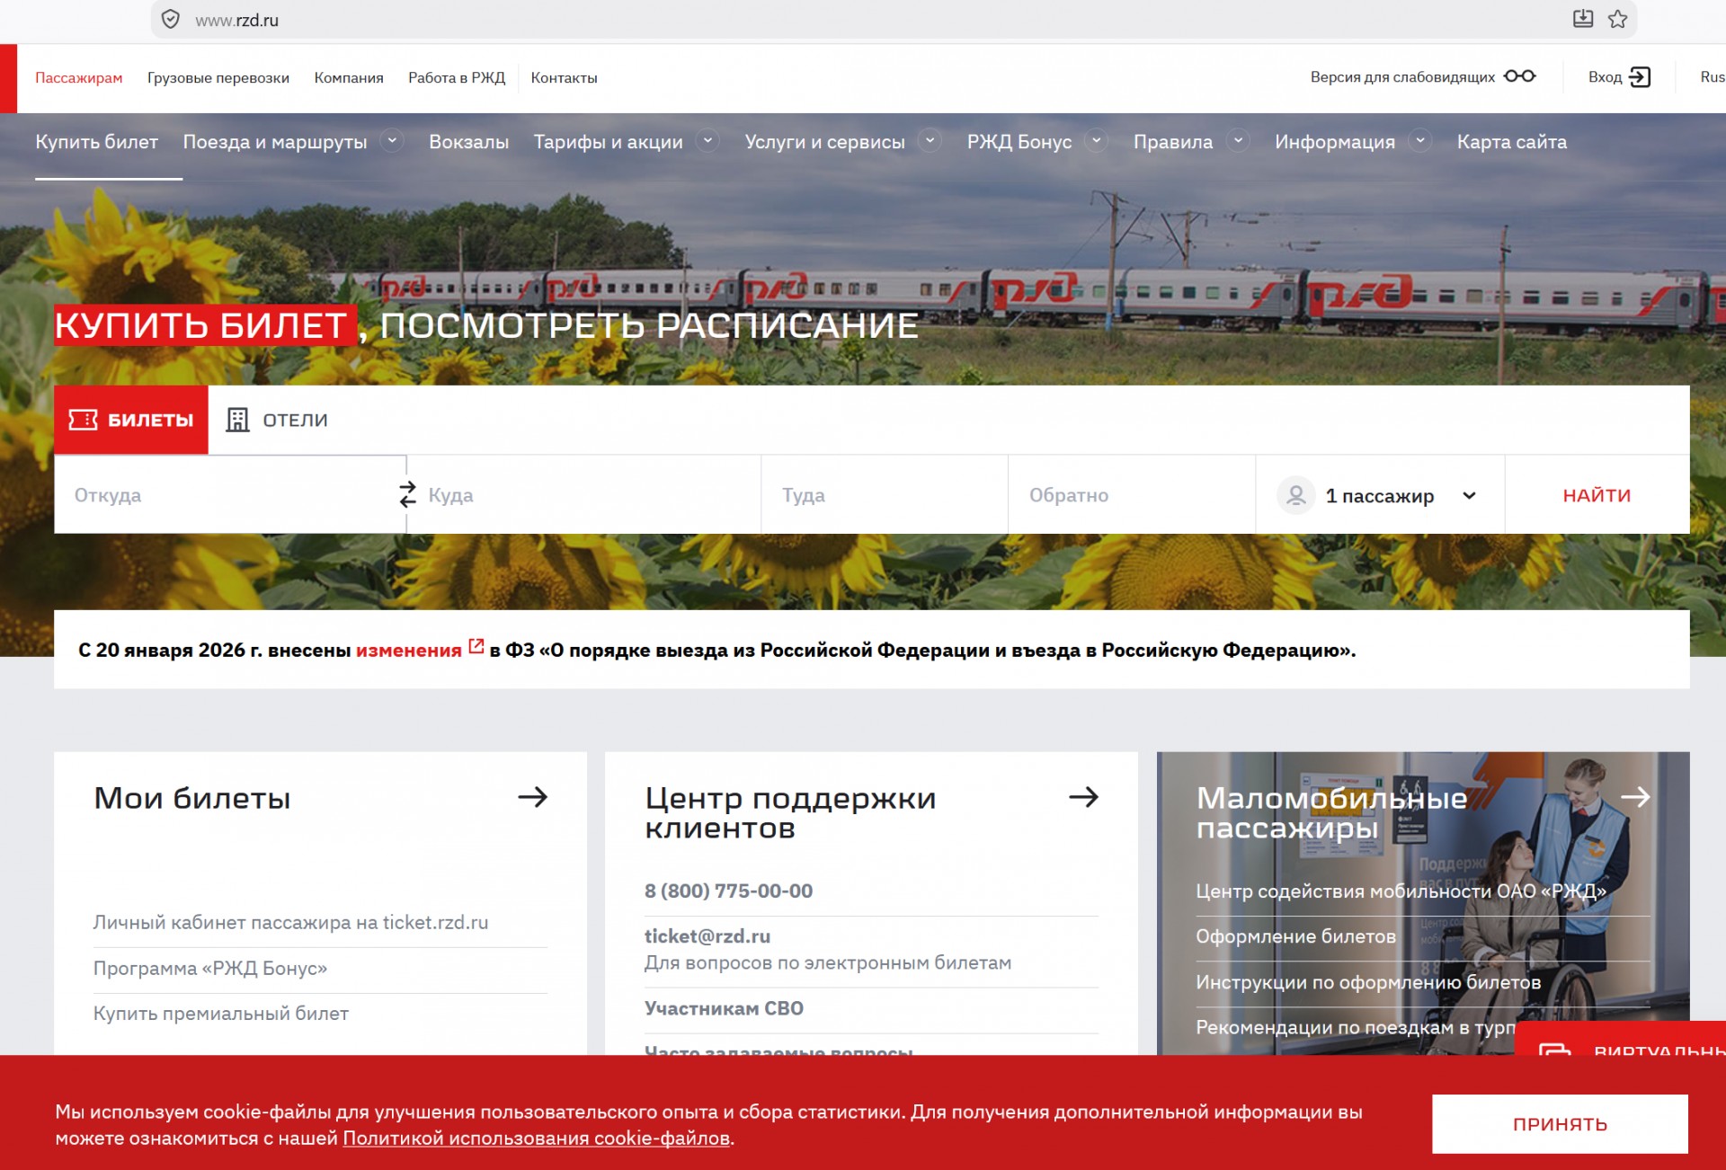Select the Пассажирам section
The height and width of the screenshot is (1170, 1726).
[x=79, y=77]
